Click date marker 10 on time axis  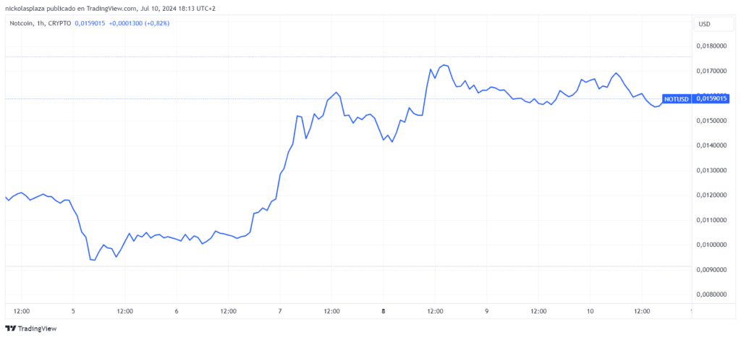coord(590,311)
